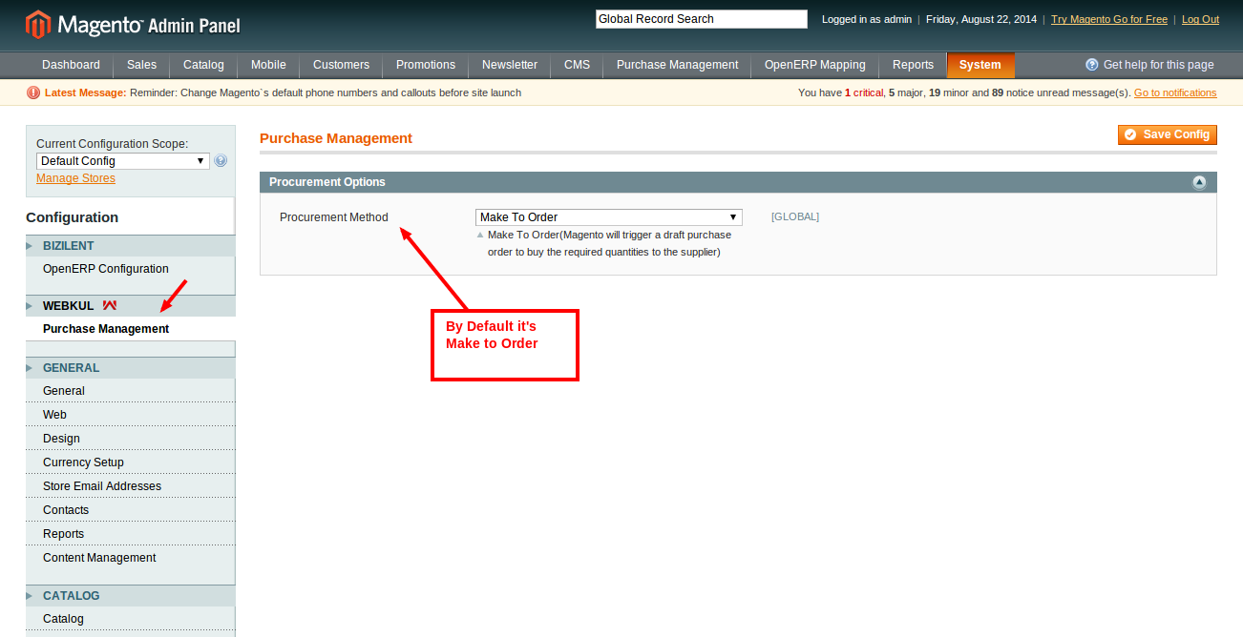Open the Promotions menu
Viewport: 1243px width, 637px height.
[x=426, y=65]
